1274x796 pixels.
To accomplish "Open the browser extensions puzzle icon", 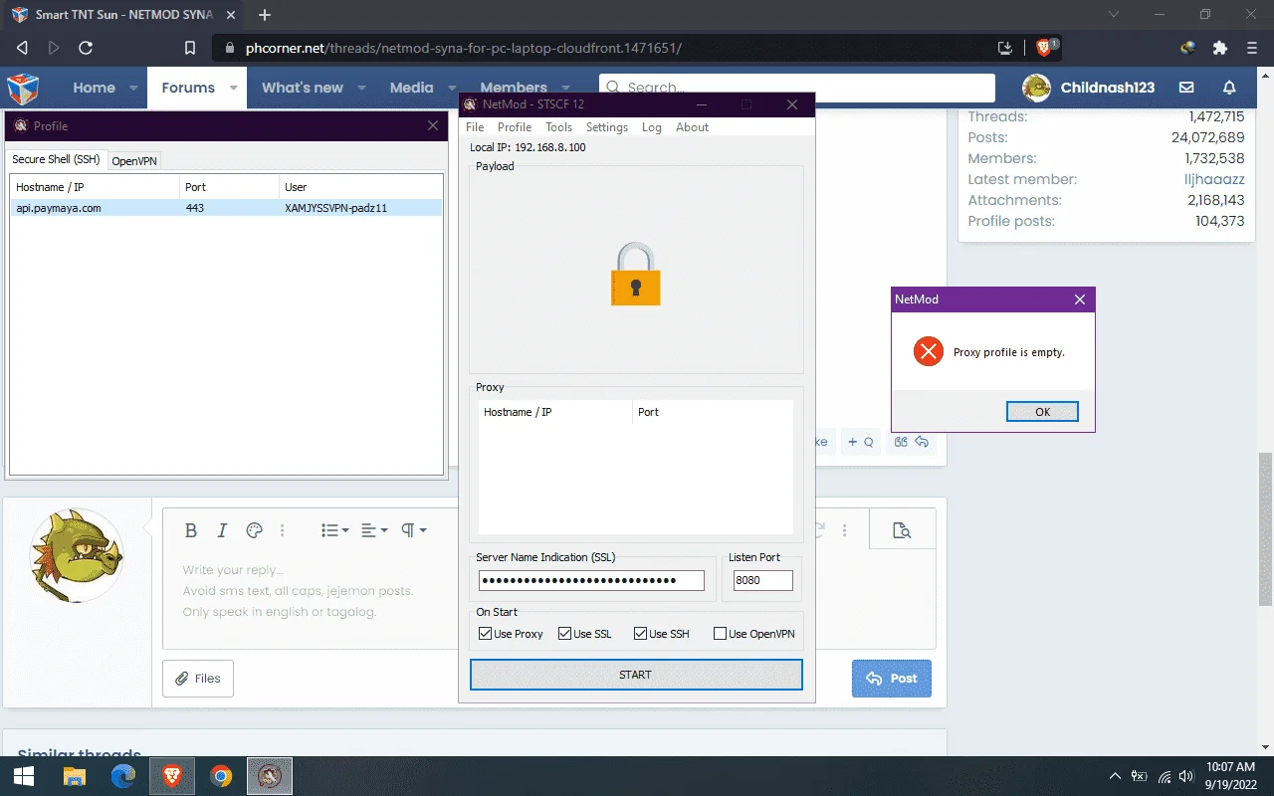I will click(x=1219, y=48).
